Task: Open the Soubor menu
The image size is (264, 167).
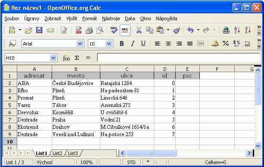Action: [12, 18]
